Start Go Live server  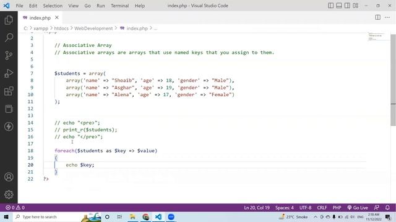click(x=358, y=208)
